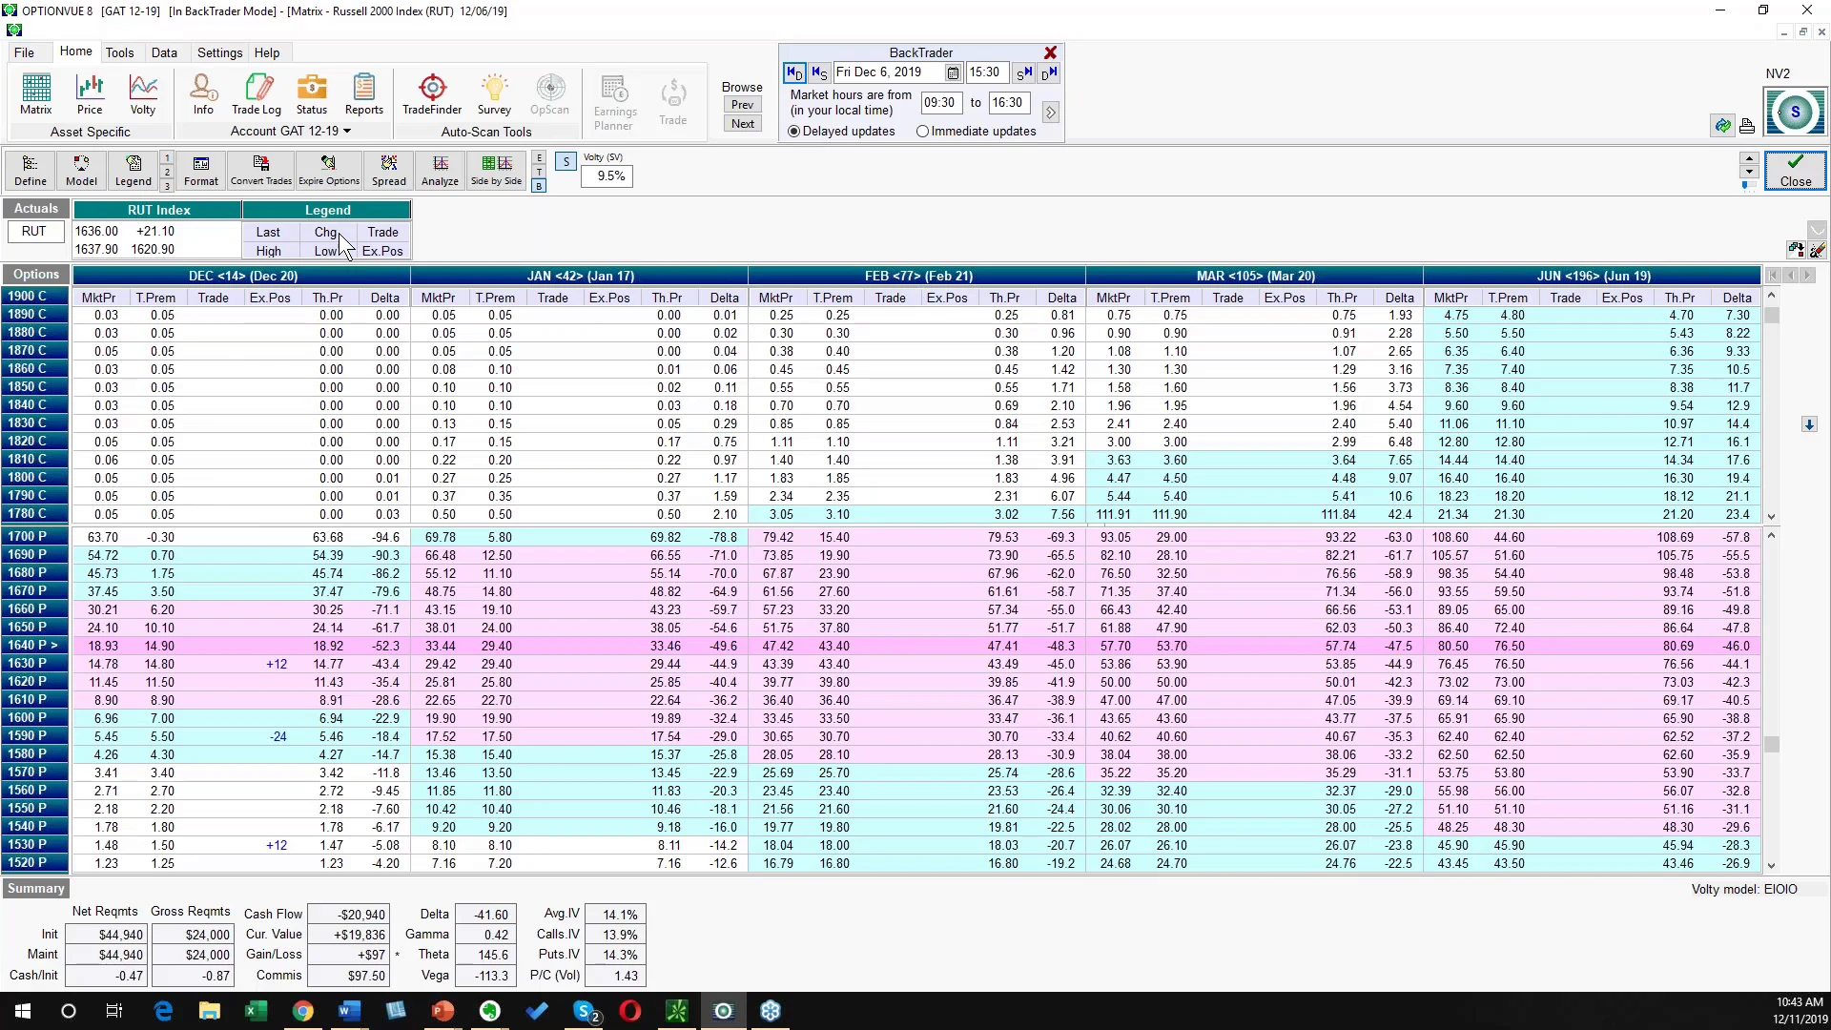Click the printer icon
This screenshot has width=1831, height=1030.
[1747, 126]
